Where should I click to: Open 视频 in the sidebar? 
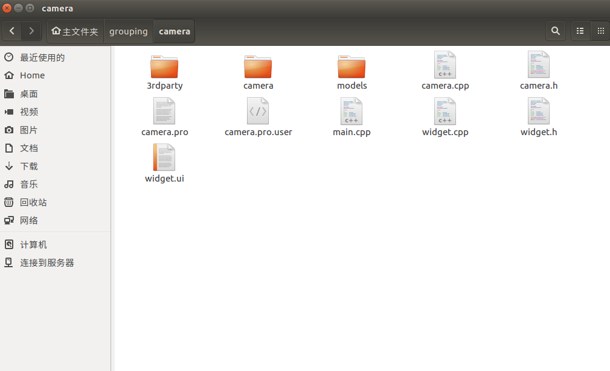click(x=55, y=112)
